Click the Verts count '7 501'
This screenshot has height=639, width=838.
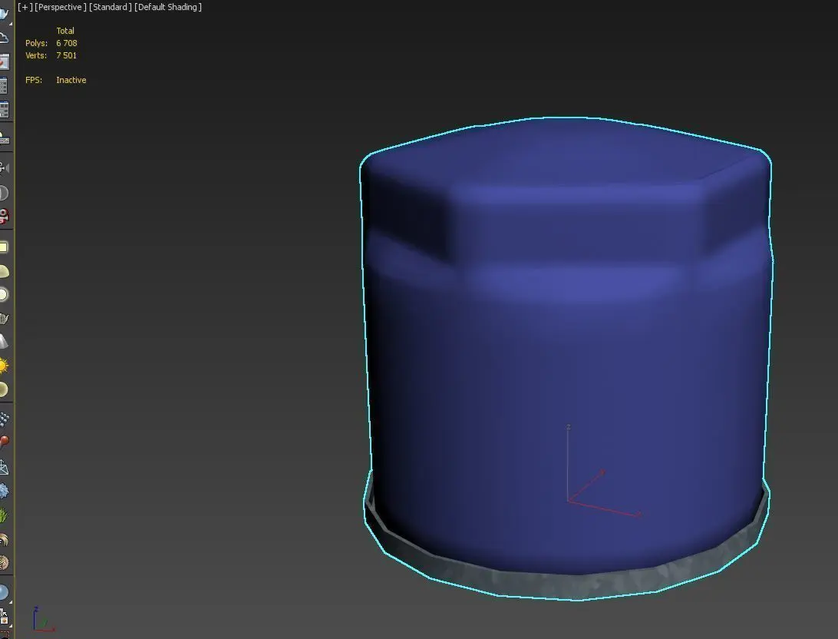[x=66, y=55]
